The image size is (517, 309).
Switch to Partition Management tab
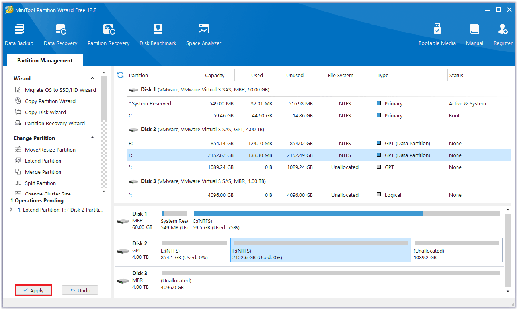[x=45, y=60]
